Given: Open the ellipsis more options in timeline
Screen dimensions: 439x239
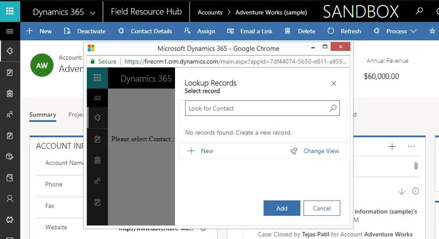Looking at the screenshot, I should (x=411, y=146).
